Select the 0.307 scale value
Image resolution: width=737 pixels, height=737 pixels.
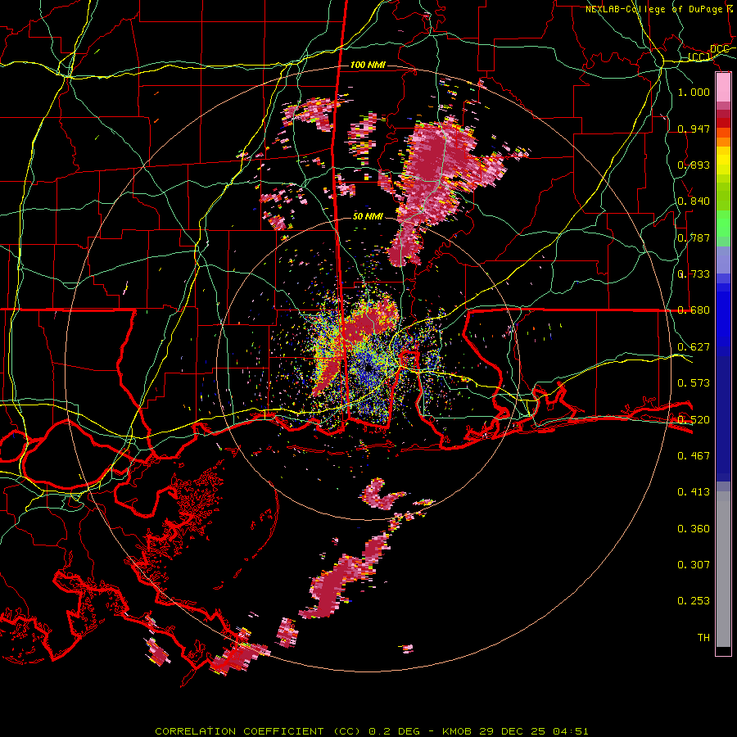(x=694, y=564)
